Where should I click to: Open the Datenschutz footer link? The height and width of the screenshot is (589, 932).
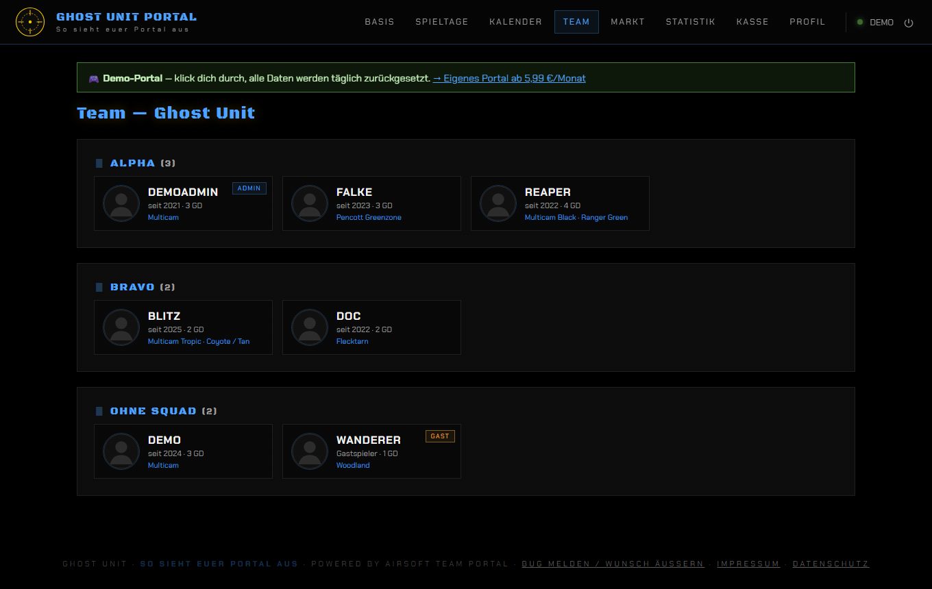(x=831, y=564)
